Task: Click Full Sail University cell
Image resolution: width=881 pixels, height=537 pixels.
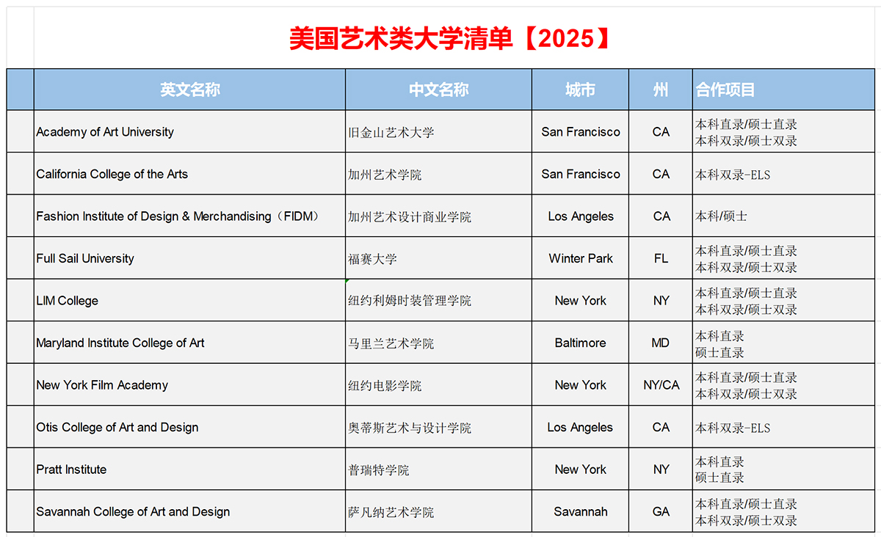Action: [84, 258]
